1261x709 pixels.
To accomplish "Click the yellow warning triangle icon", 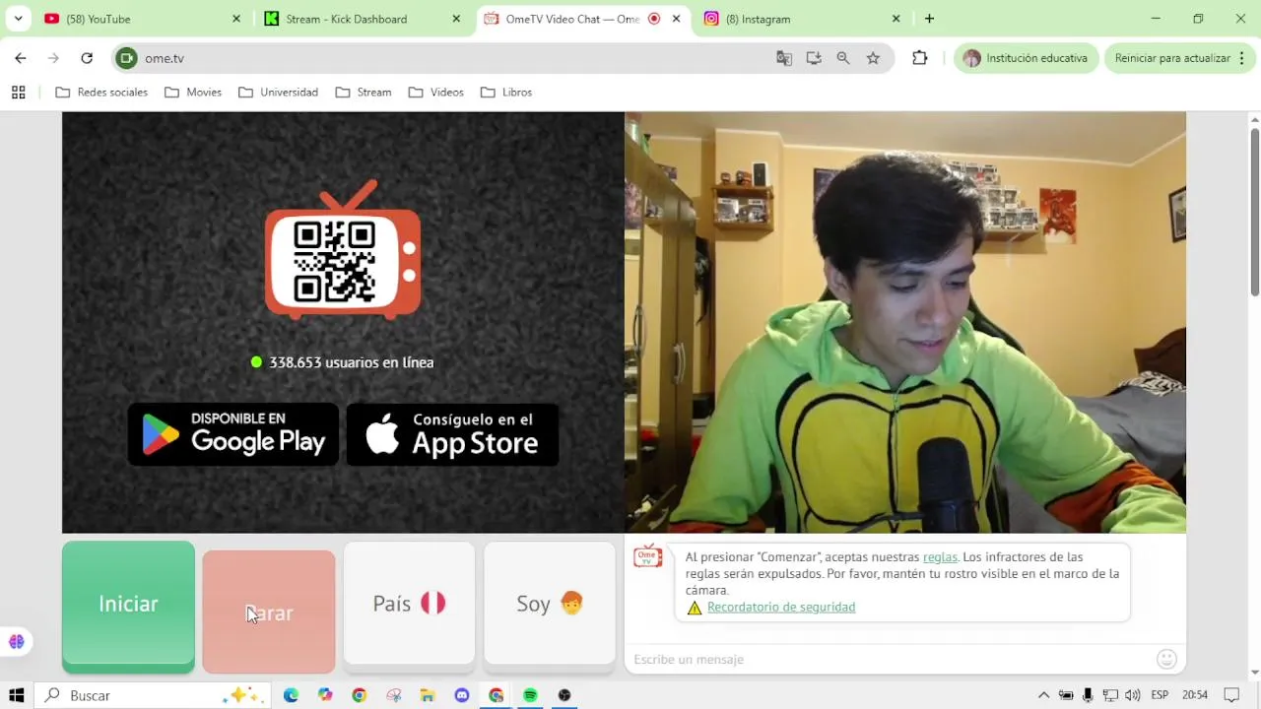I will [x=695, y=608].
